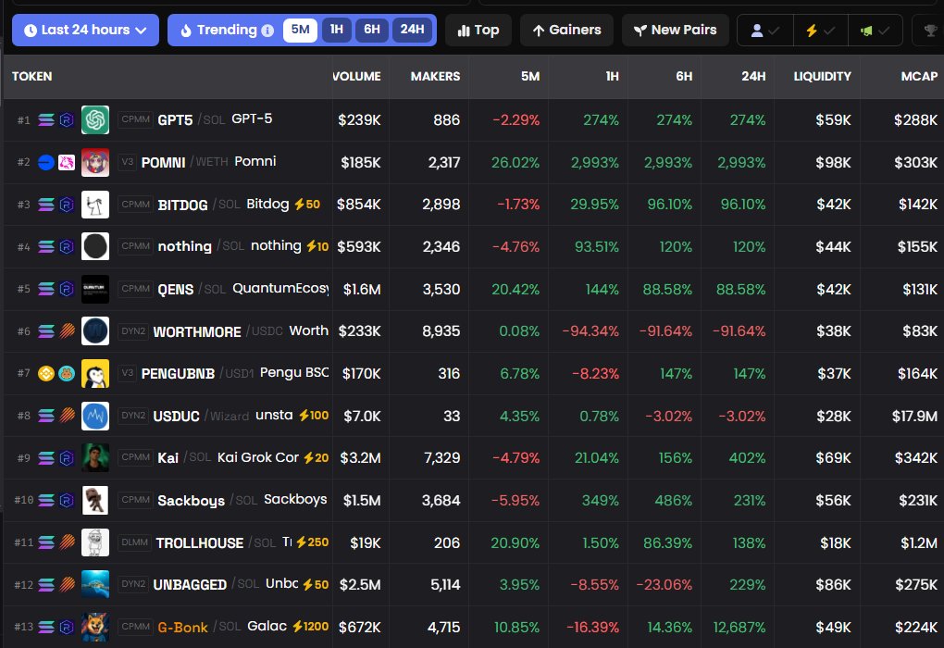Click the UNBAGGED token logo
This screenshot has width=944, height=648.
(95, 584)
